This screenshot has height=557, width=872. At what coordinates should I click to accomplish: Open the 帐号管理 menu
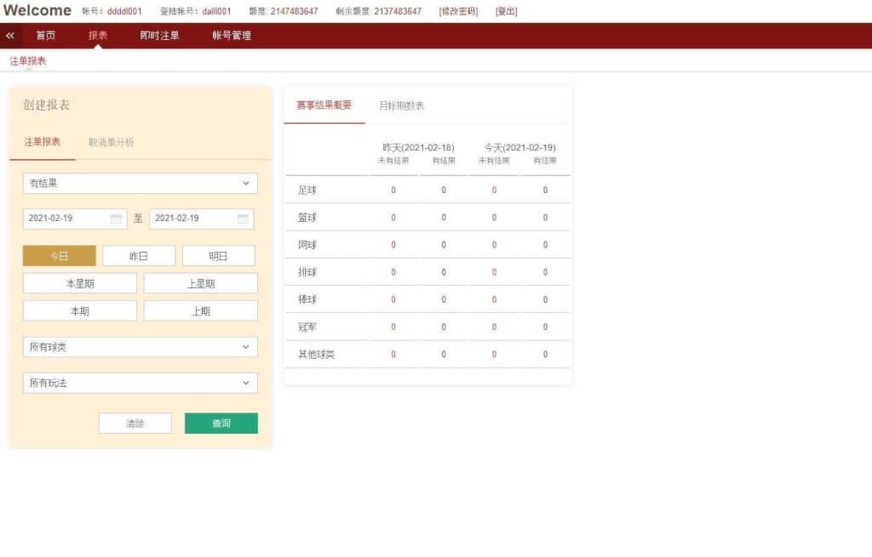click(x=232, y=36)
